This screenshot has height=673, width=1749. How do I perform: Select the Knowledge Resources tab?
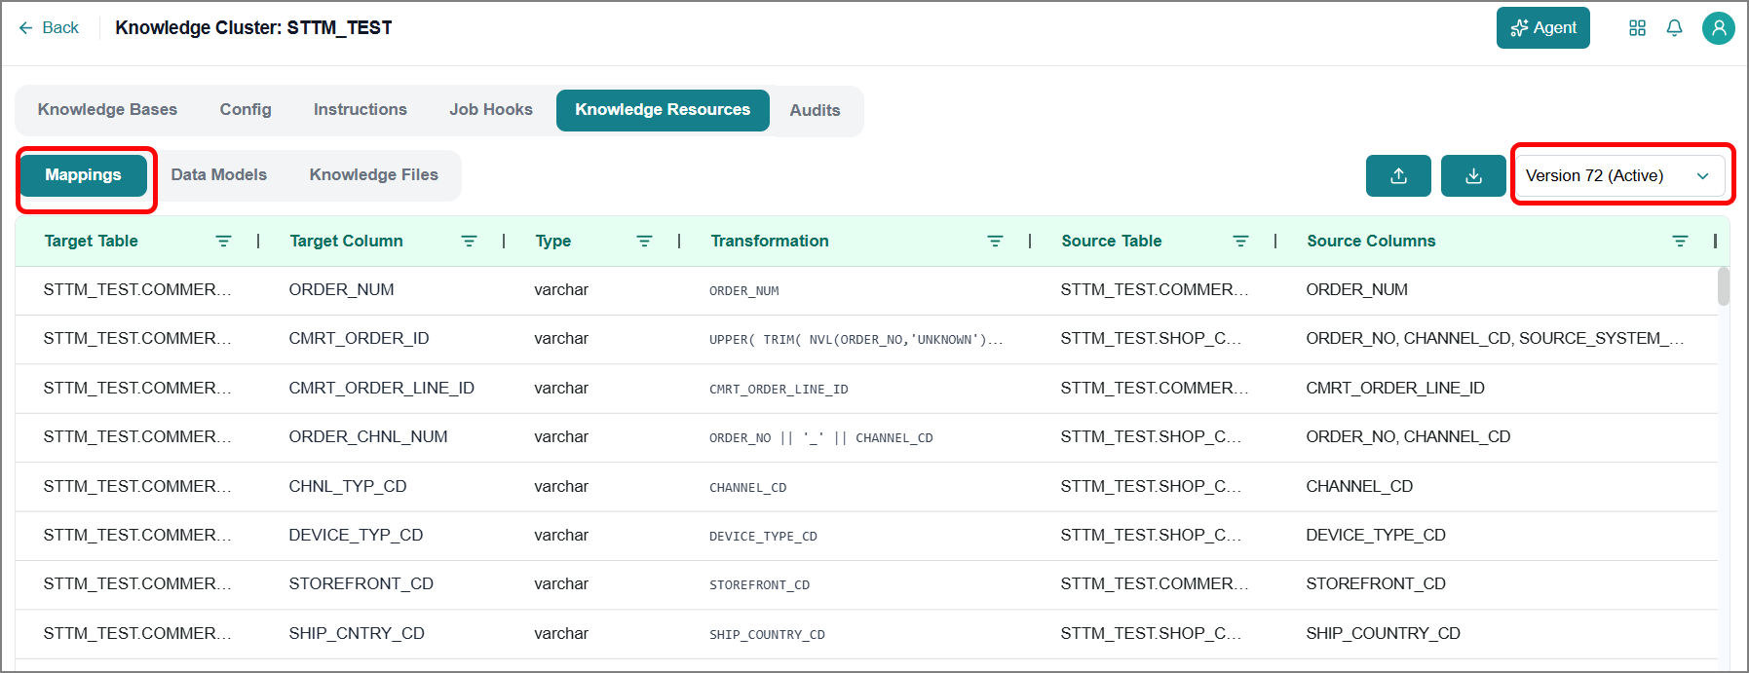coord(663,110)
